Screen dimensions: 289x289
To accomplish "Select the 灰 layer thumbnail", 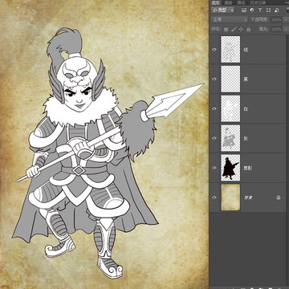I will 230,138.
